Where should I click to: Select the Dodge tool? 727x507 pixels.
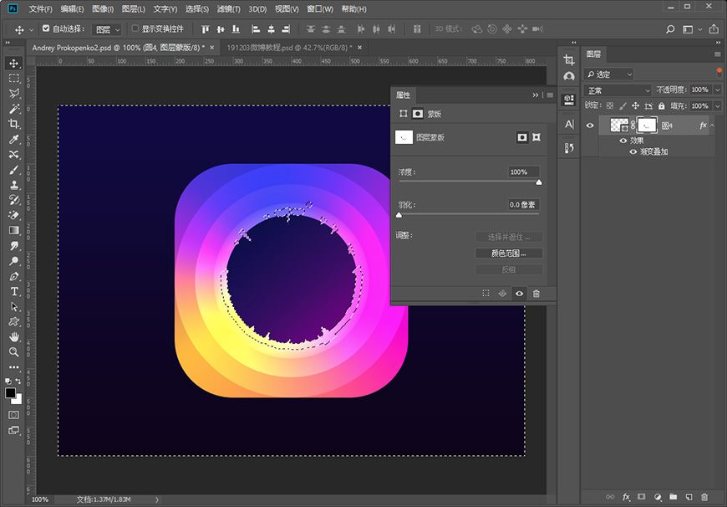coord(14,261)
